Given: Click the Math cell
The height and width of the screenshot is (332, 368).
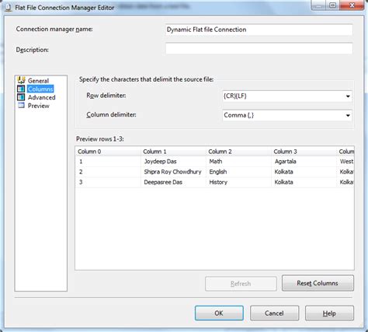Looking at the screenshot, I should pyautogui.click(x=239, y=162).
